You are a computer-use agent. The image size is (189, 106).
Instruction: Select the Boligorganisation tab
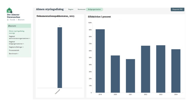pos(94,9)
